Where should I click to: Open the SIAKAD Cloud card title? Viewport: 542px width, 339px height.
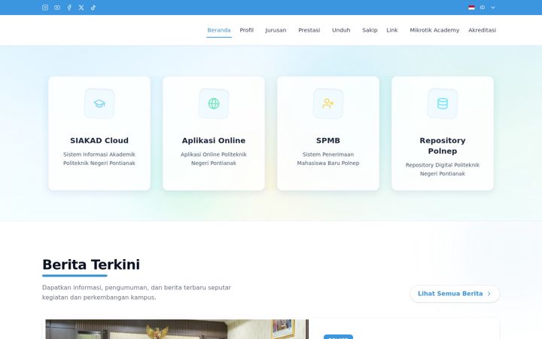point(99,140)
